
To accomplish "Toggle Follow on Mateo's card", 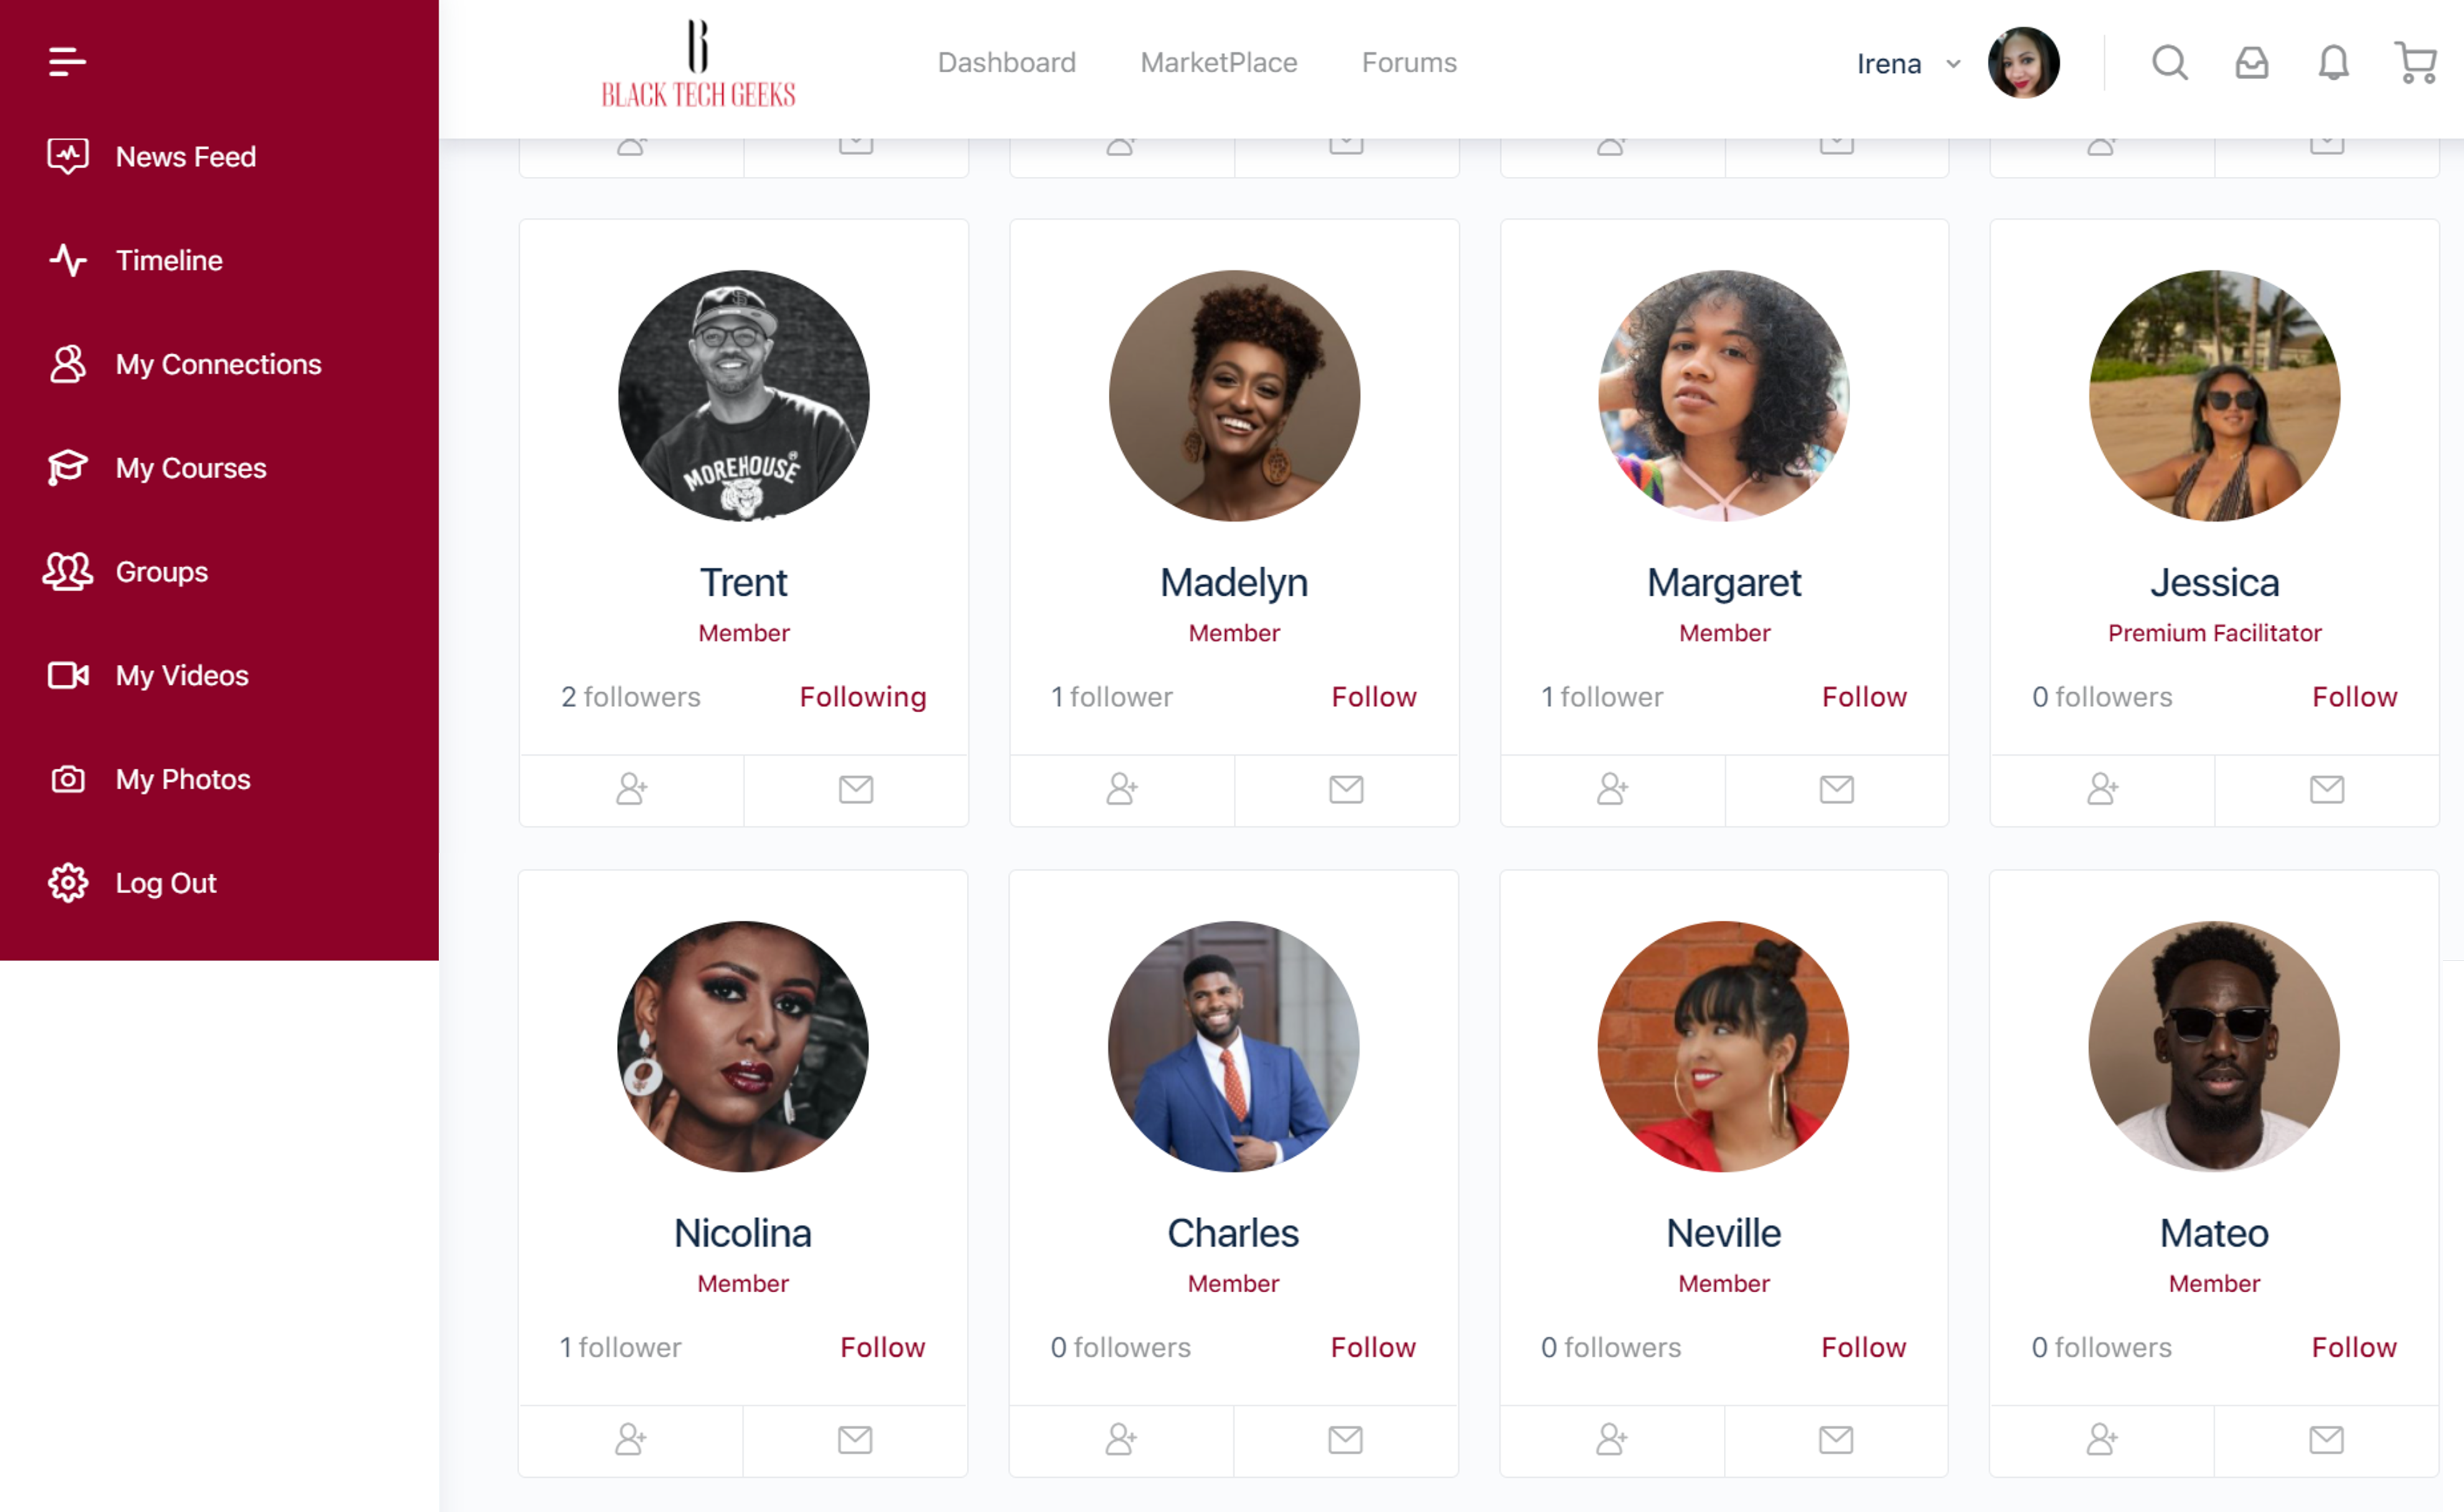I will [2353, 1347].
